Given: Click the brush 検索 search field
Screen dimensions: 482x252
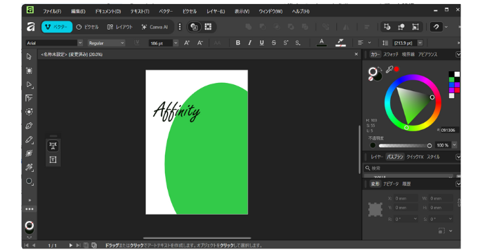Looking at the screenshot, I should pos(412,168).
